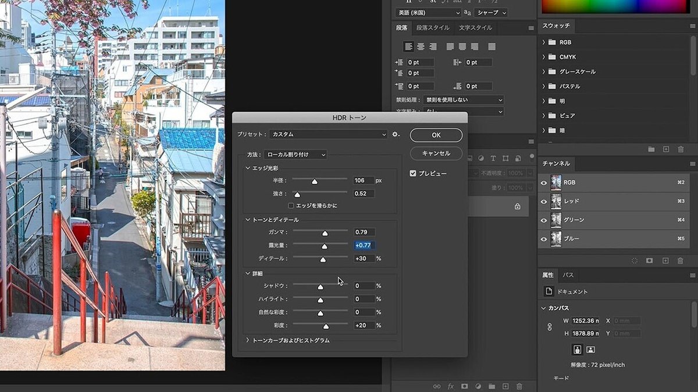Create a new swatch group folder
This screenshot has height=392, width=698.
tap(652, 149)
